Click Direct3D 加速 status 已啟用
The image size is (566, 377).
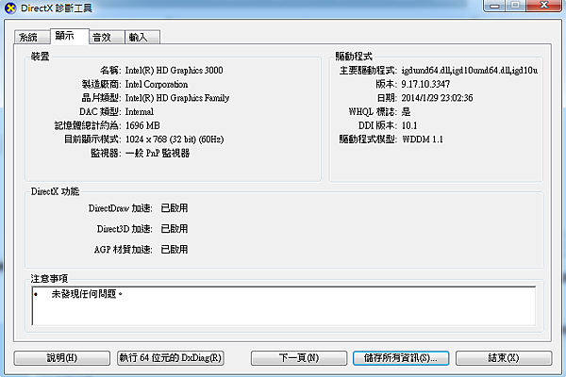click(175, 229)
